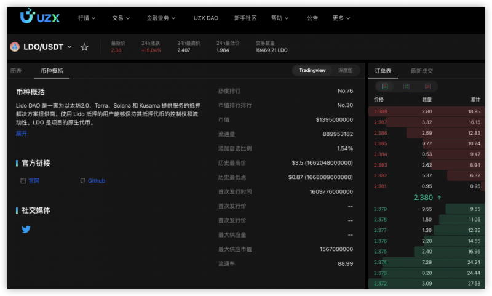The height and width of the screenshot is (296, 492).
Task: Click the 添加自选比例 value 1.54%
Action: (345, 148)
